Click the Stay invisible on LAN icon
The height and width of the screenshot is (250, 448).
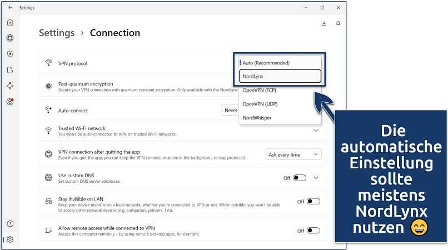48,202
